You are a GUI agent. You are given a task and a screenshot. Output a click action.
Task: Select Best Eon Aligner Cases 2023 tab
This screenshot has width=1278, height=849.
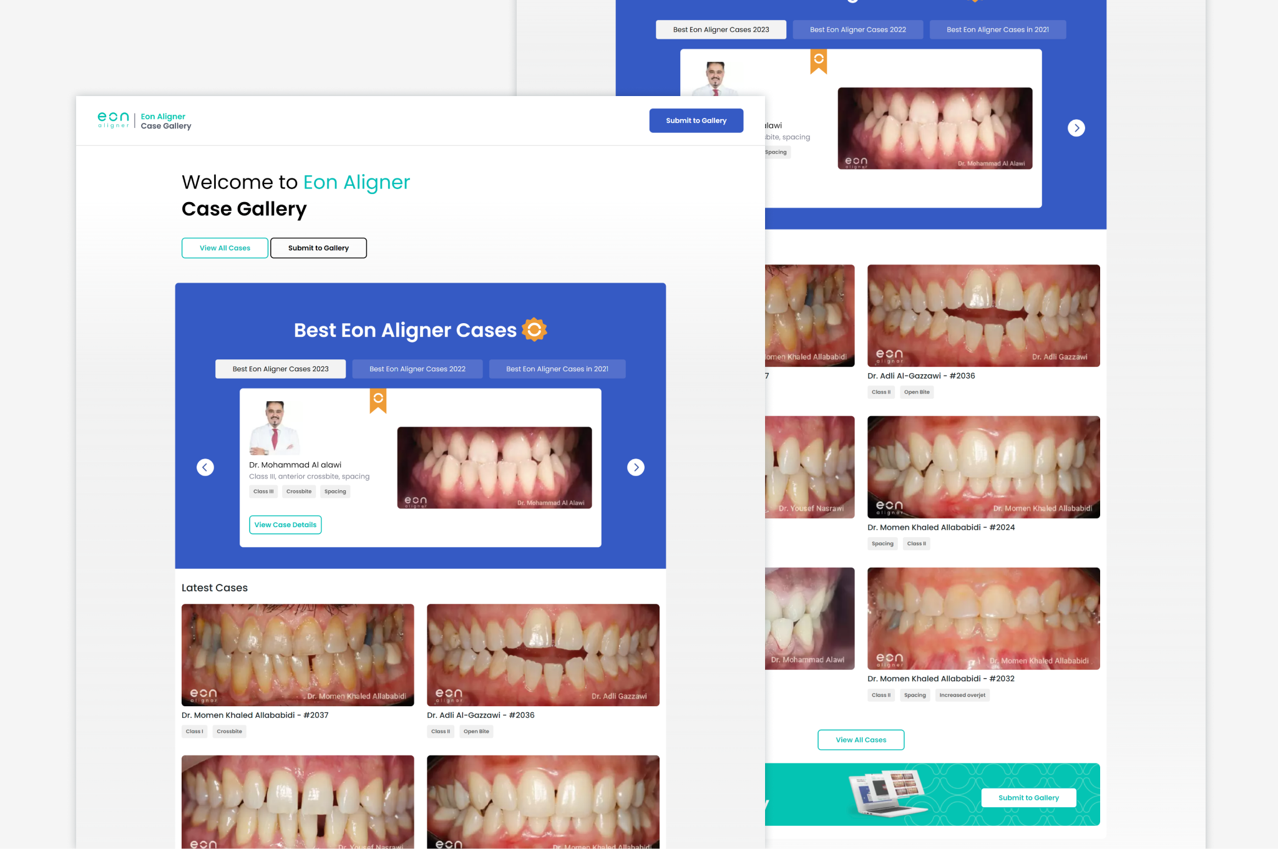(x=281, y=369)
